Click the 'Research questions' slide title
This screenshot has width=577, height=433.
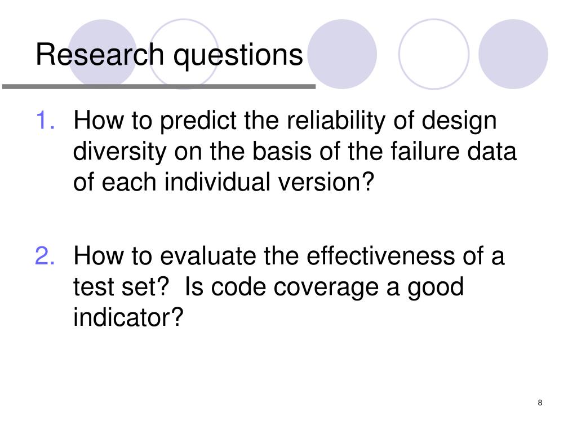coord(169,55)
